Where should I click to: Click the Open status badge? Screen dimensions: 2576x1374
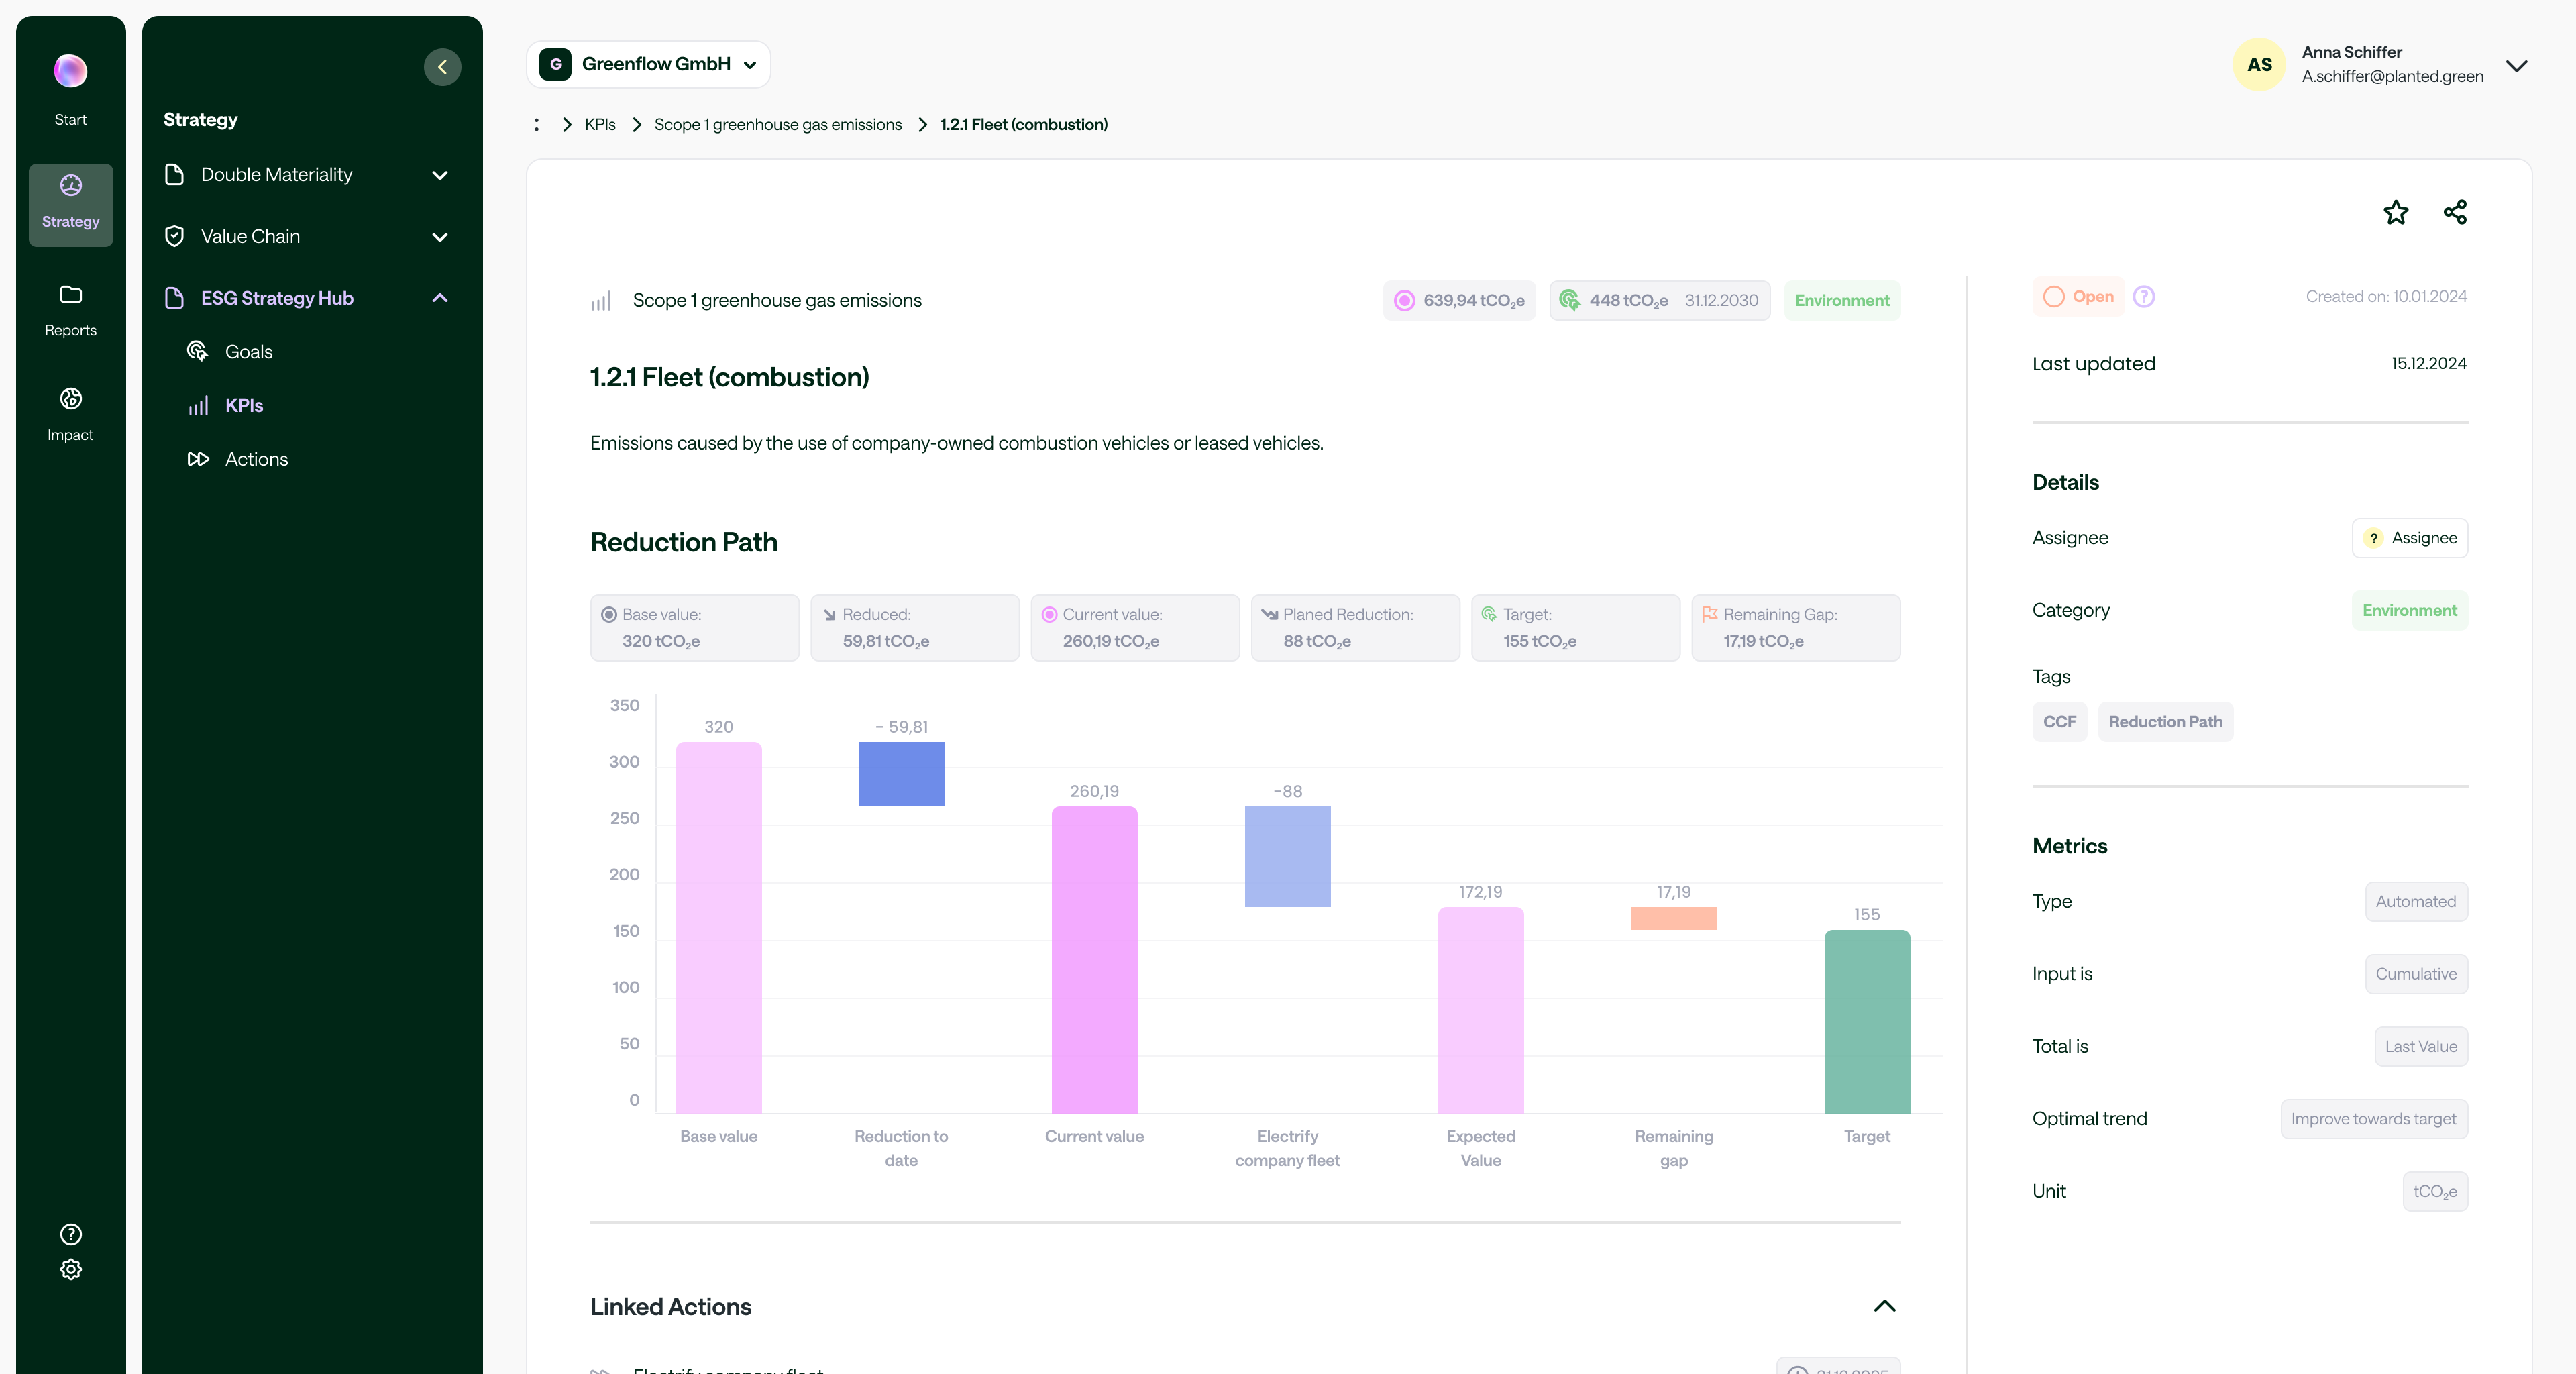2079,297
